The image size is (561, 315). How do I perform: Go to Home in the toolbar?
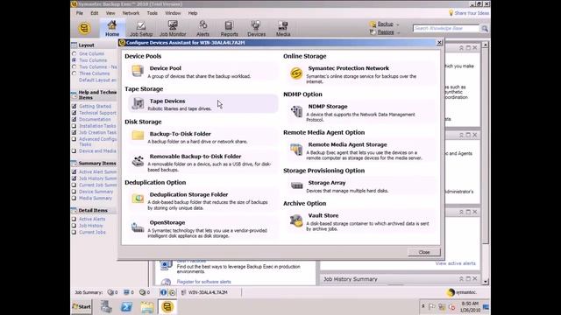pos(112,28)
